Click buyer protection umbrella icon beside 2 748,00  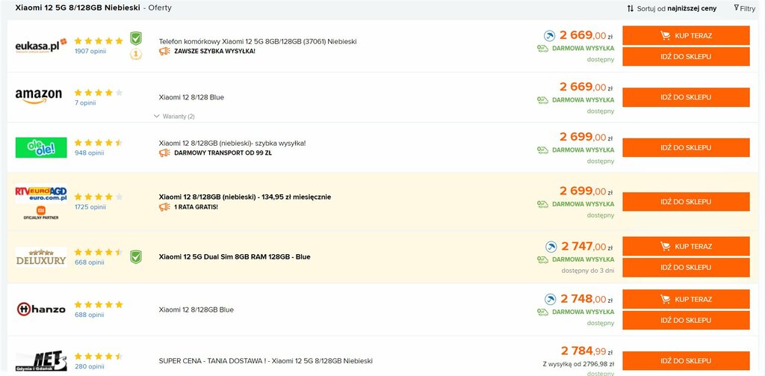550,299
